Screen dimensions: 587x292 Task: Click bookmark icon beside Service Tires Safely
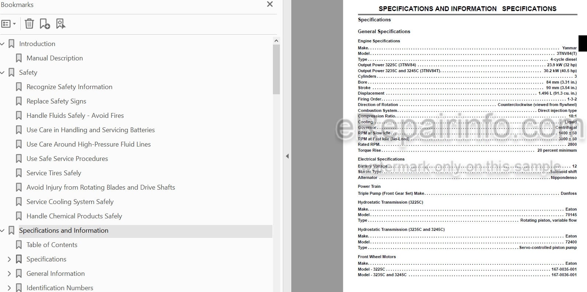pos(19,173)
